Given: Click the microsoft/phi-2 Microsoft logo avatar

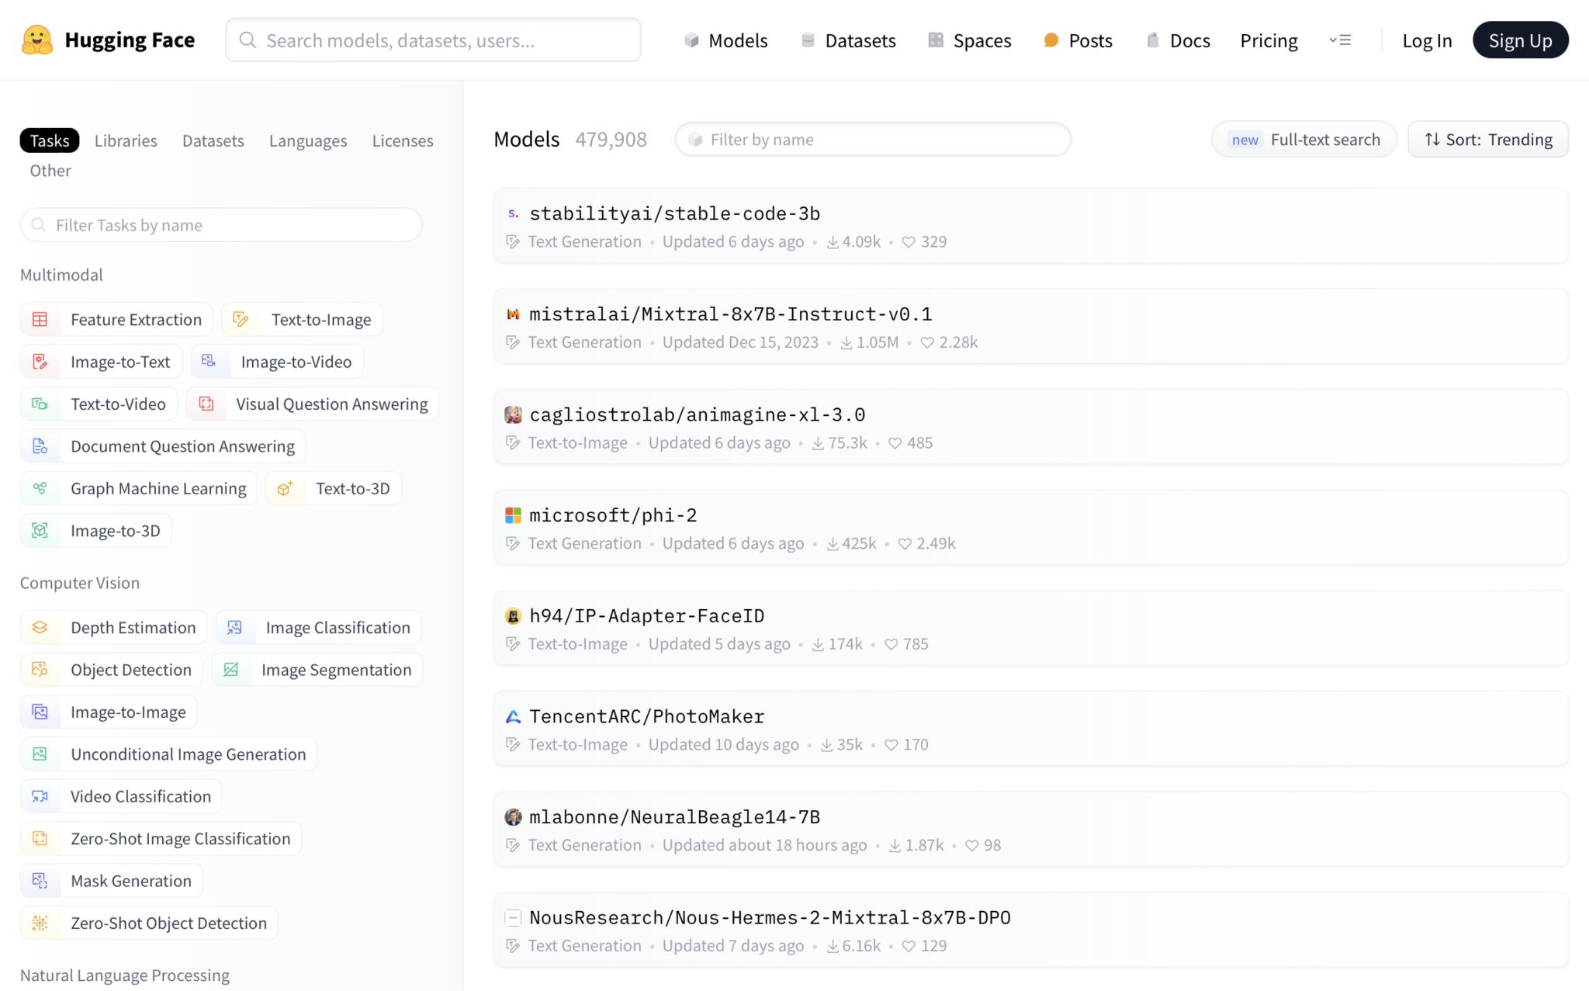Looking at the screenshot, I should [x=513, y=515].
